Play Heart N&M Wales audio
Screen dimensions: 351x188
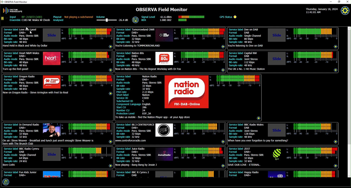pos(111,70)
